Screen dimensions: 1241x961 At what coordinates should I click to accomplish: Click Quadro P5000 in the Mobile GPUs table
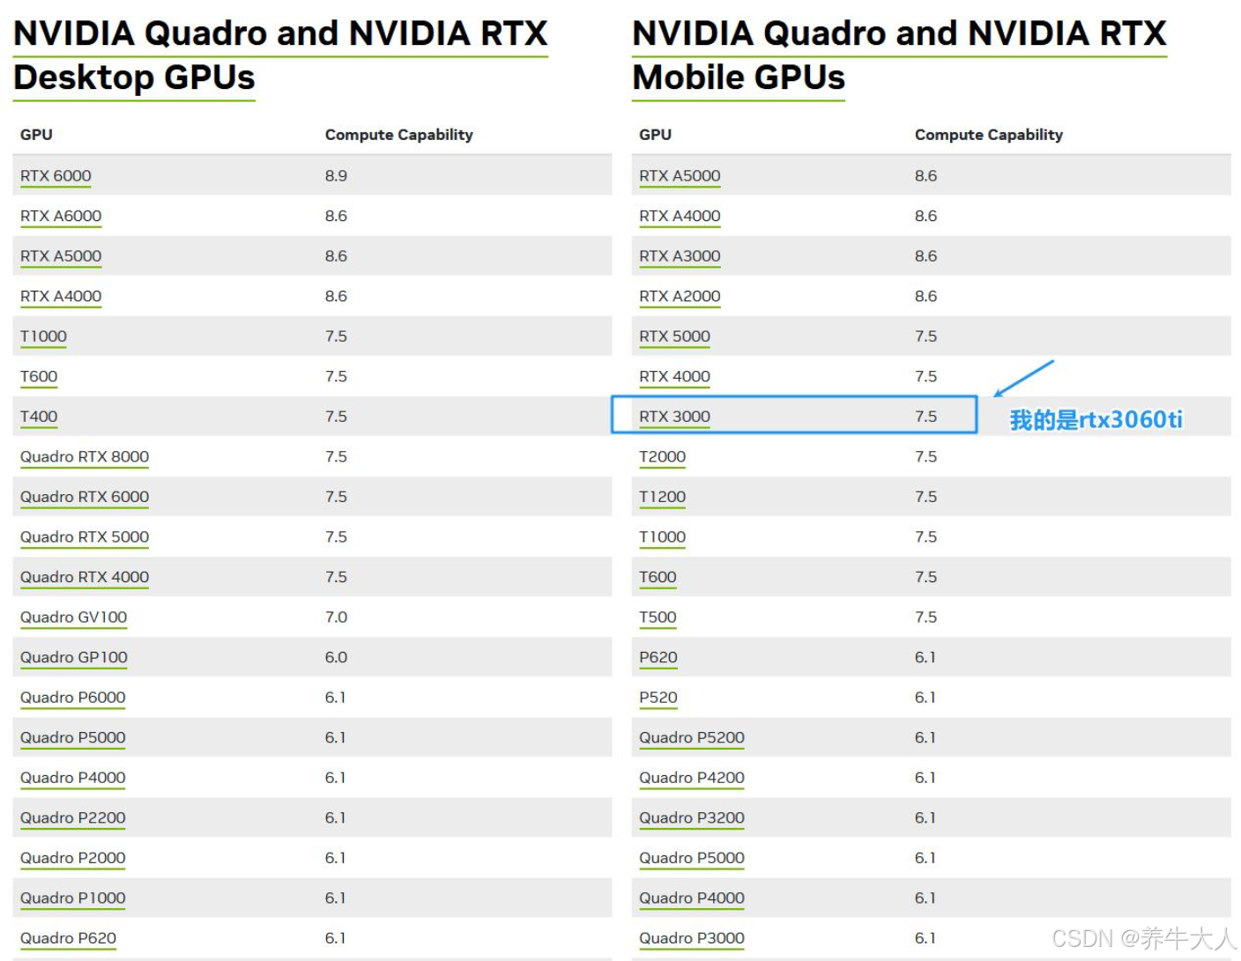pos(692,857)
